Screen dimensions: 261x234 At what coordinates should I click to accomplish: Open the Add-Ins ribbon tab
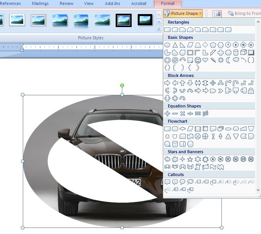point(113,3)
